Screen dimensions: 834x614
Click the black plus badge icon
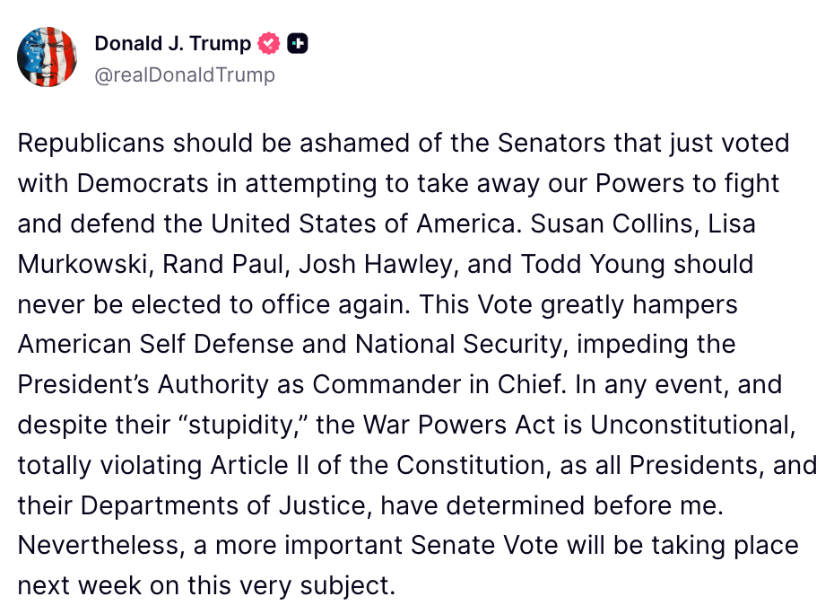click(x=298, y=44)
